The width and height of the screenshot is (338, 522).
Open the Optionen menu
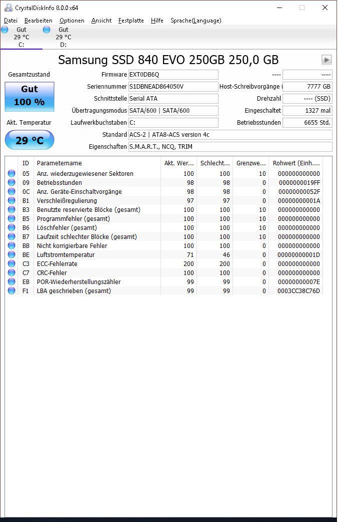[72, 21]
